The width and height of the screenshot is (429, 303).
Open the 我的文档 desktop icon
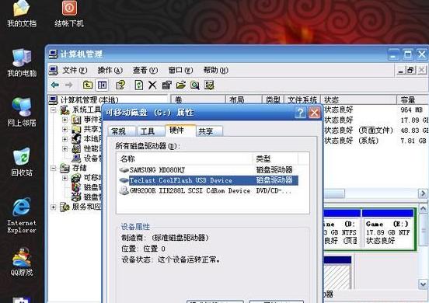(x=21, y=13)
